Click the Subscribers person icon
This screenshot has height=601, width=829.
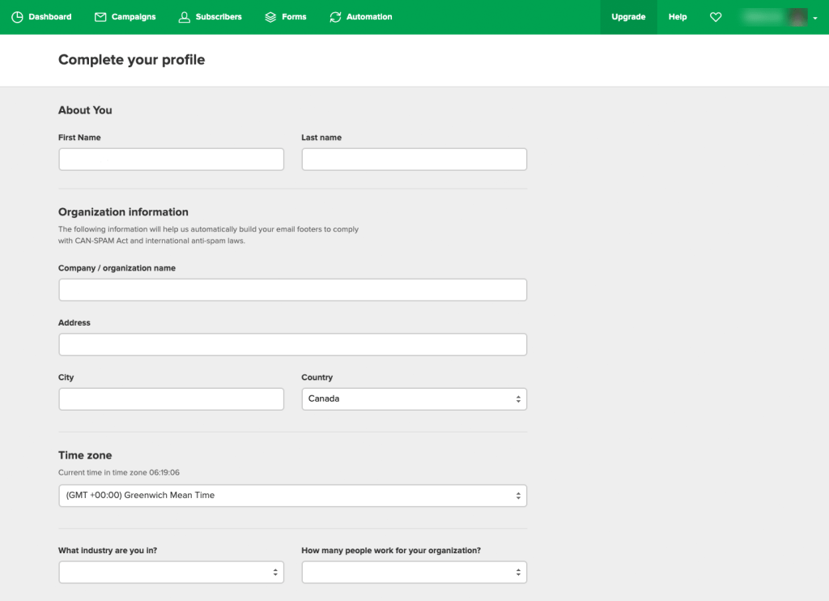(x=185, y=17)
